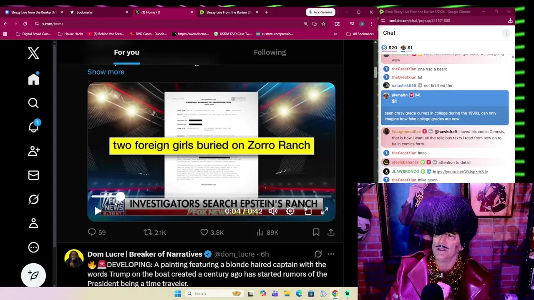Click $20 rant amount in chat header

coord(389,47)
